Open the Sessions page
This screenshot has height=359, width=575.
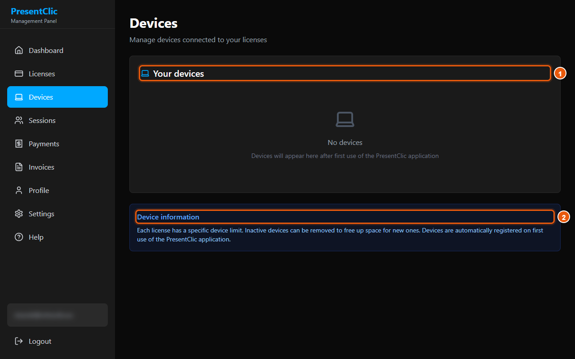coord(57,120)
